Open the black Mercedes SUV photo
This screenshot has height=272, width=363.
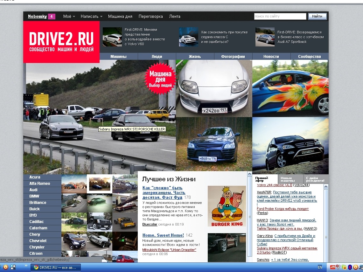[290, 146]
